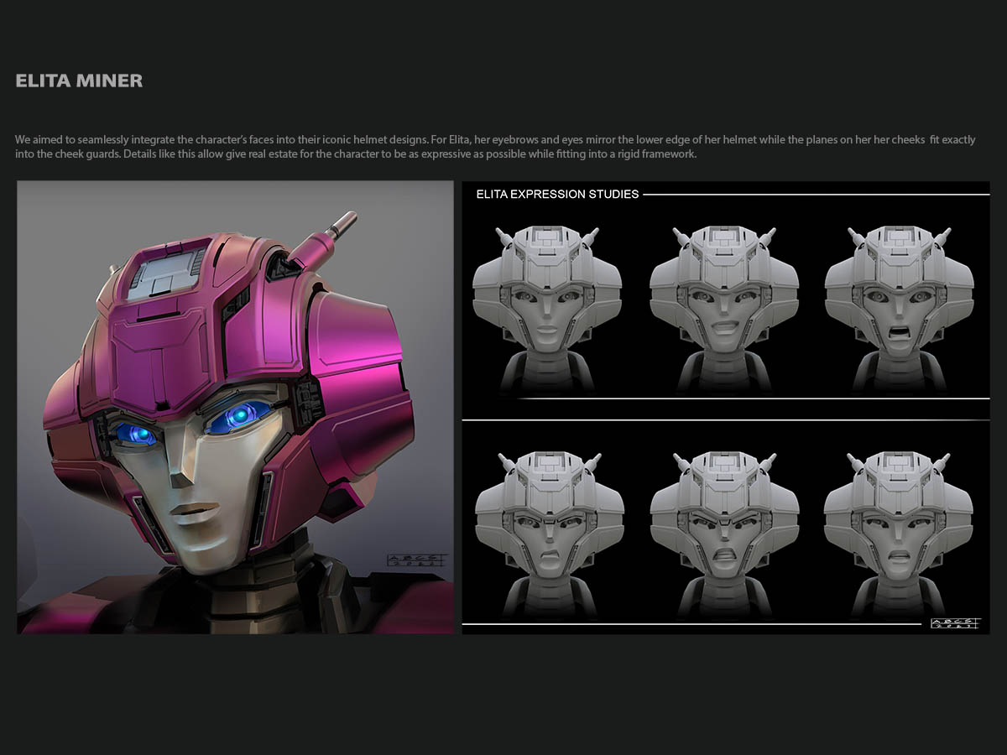This screenshot has width=1007, height=755.
Task: Click the paragraph about integrating faces into helmets
Action: pos(495,147)
